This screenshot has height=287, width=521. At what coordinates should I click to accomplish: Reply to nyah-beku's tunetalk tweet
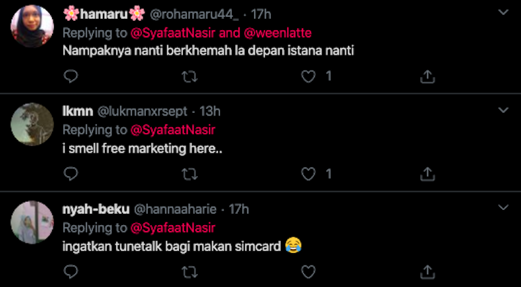tap(72, 271)
